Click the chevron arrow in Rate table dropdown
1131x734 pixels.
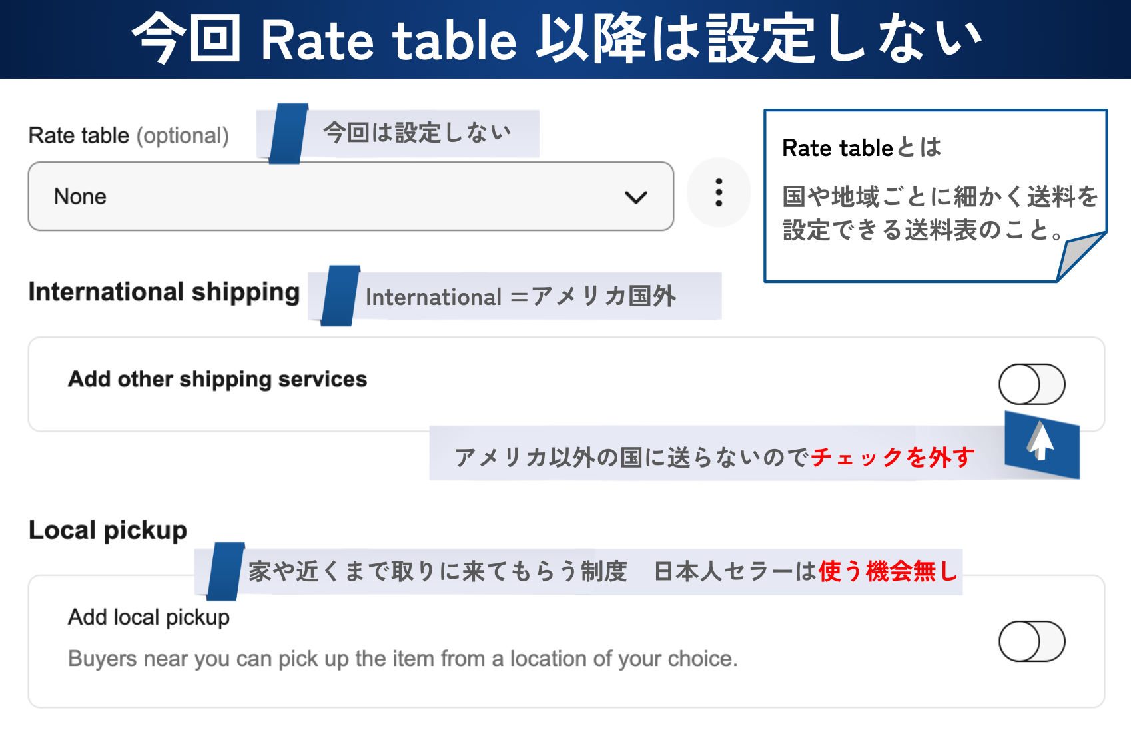635,197
